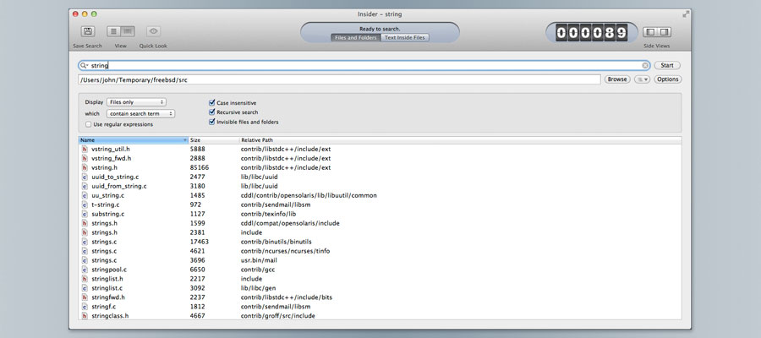Click the search path input field
761x338 pixels.
tap(338, 79)
